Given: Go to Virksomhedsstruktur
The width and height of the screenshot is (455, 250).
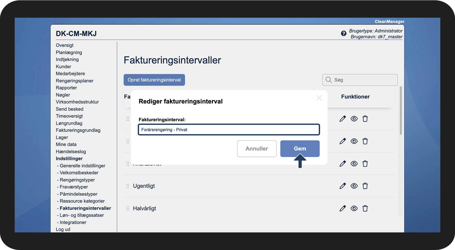Looking at the screenshot, I should 77,102.
